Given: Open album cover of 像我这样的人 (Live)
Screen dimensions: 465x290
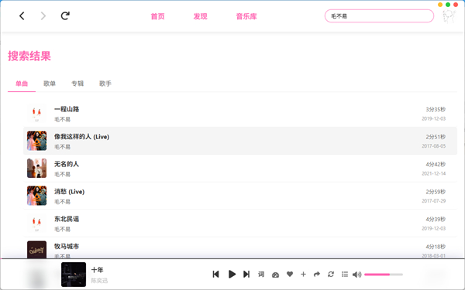Looking at the screenshot, I should point(36,141).
